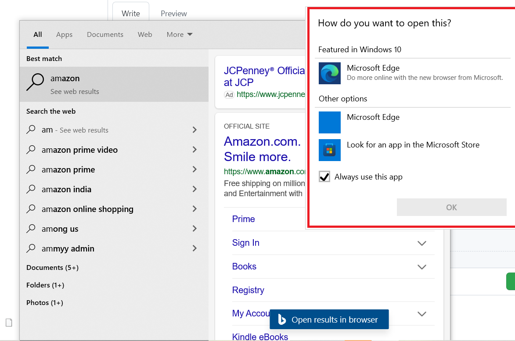
Task: Expand the Sign In section
Action: coord(421,243)
